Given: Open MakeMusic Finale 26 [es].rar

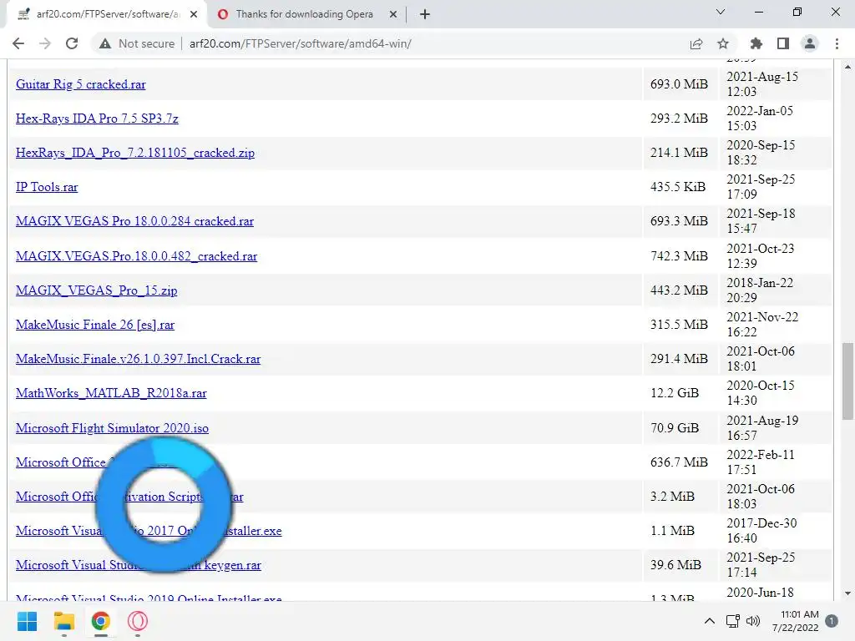Looking at the screenshot, I should pos(95,325).
